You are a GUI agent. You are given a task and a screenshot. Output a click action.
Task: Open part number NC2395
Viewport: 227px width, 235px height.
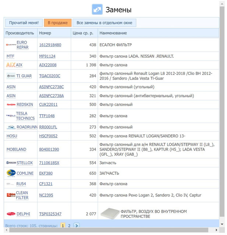pos(46,195)
